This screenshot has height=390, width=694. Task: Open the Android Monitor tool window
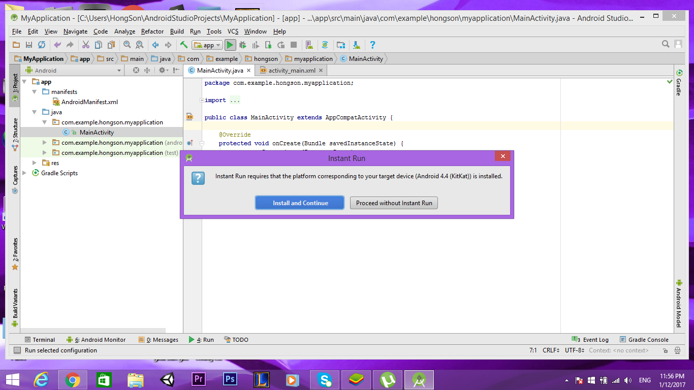96,340
